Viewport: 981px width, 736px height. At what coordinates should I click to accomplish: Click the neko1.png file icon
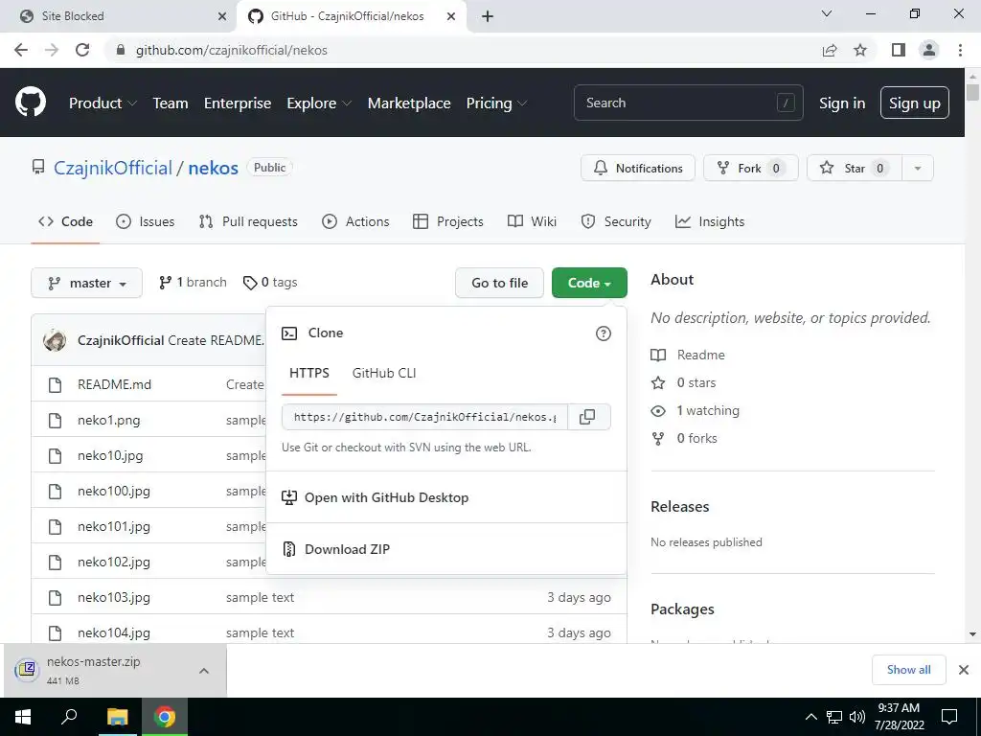click(55, 420)
